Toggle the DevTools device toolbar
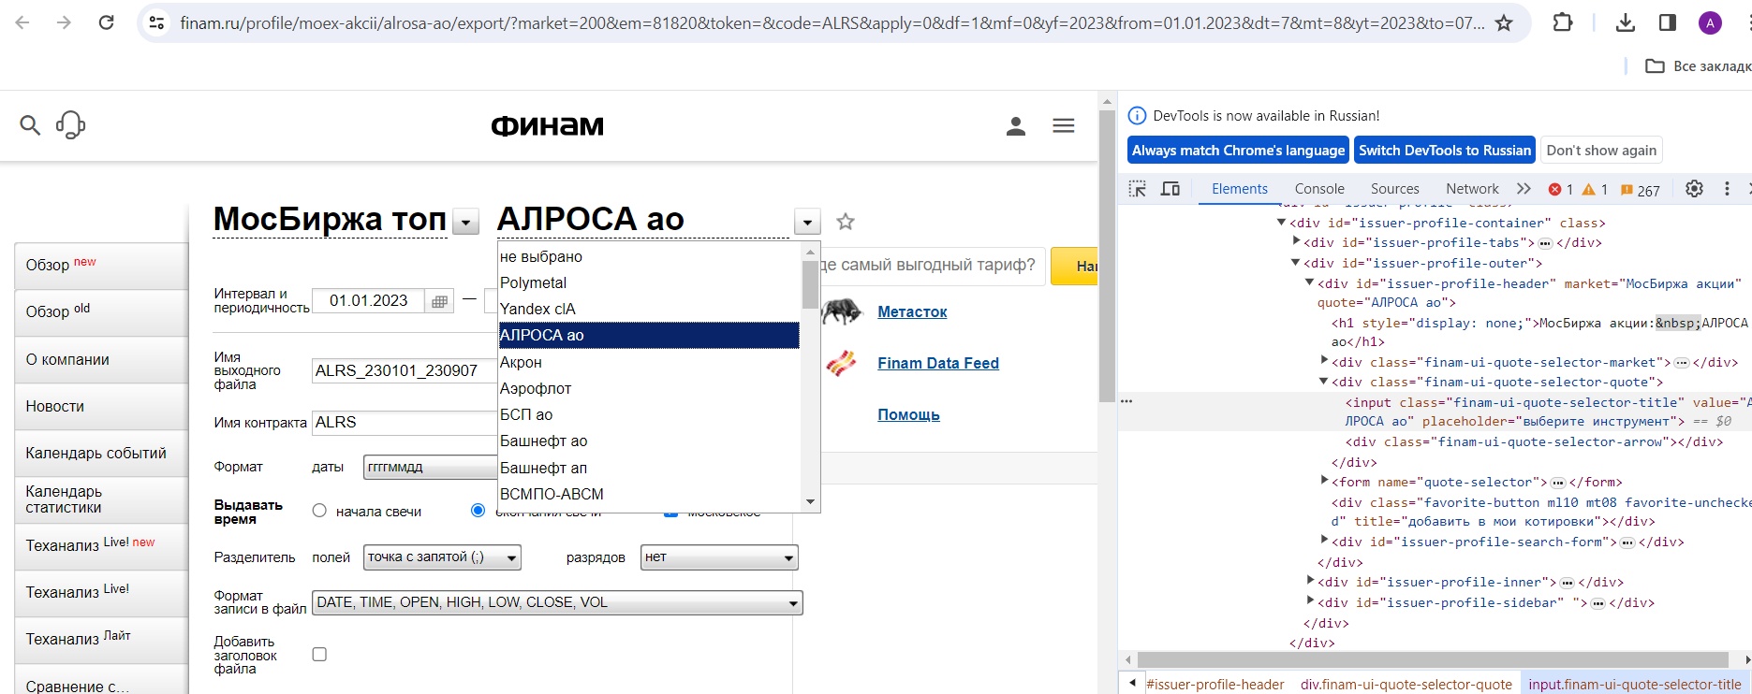This screenshot has height=694, width=1752. coord(1170,189)
